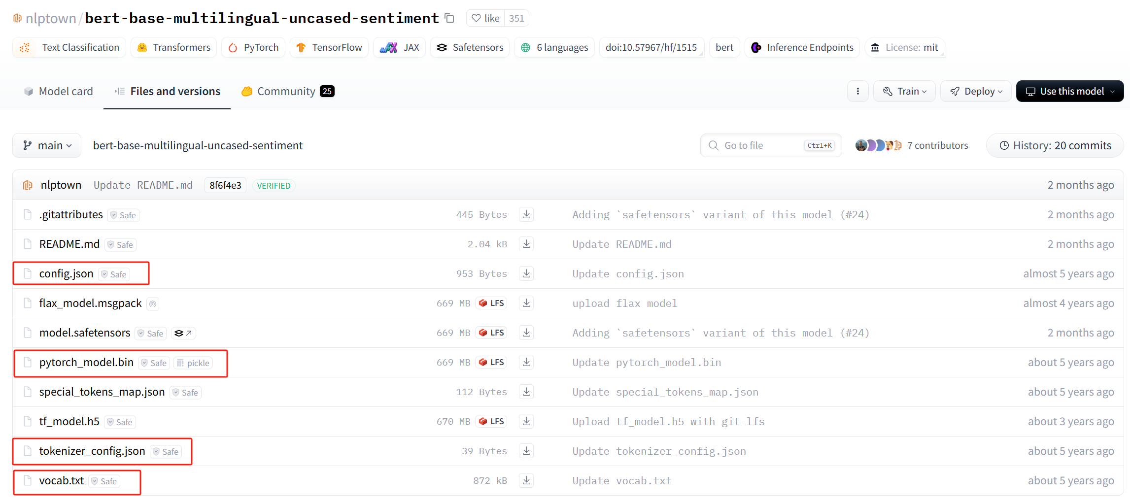Download tf_model.h5 with its download icon
This screenshot has width=1130, height=504.
tap(526, 421)
